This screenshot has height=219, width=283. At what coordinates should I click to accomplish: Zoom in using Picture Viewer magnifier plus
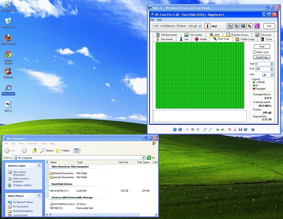(205, 129)
